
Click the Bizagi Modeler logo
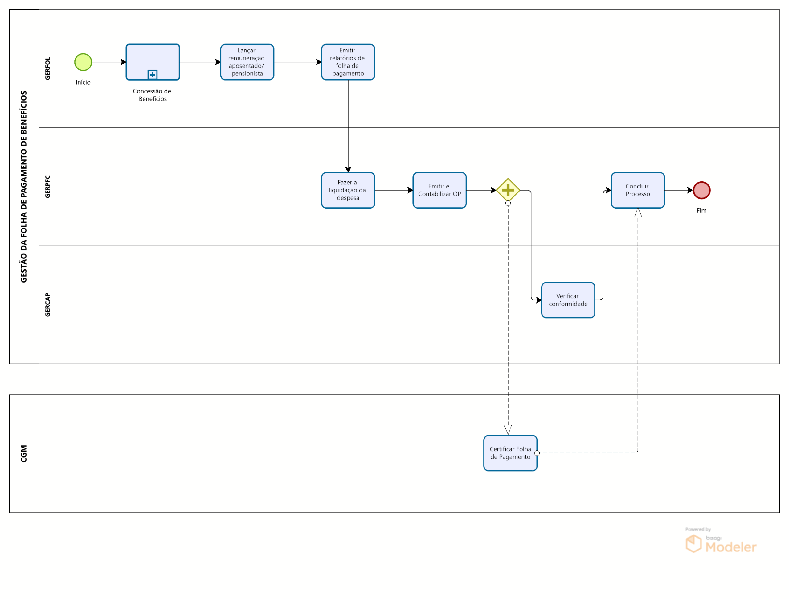pos(721,543)
